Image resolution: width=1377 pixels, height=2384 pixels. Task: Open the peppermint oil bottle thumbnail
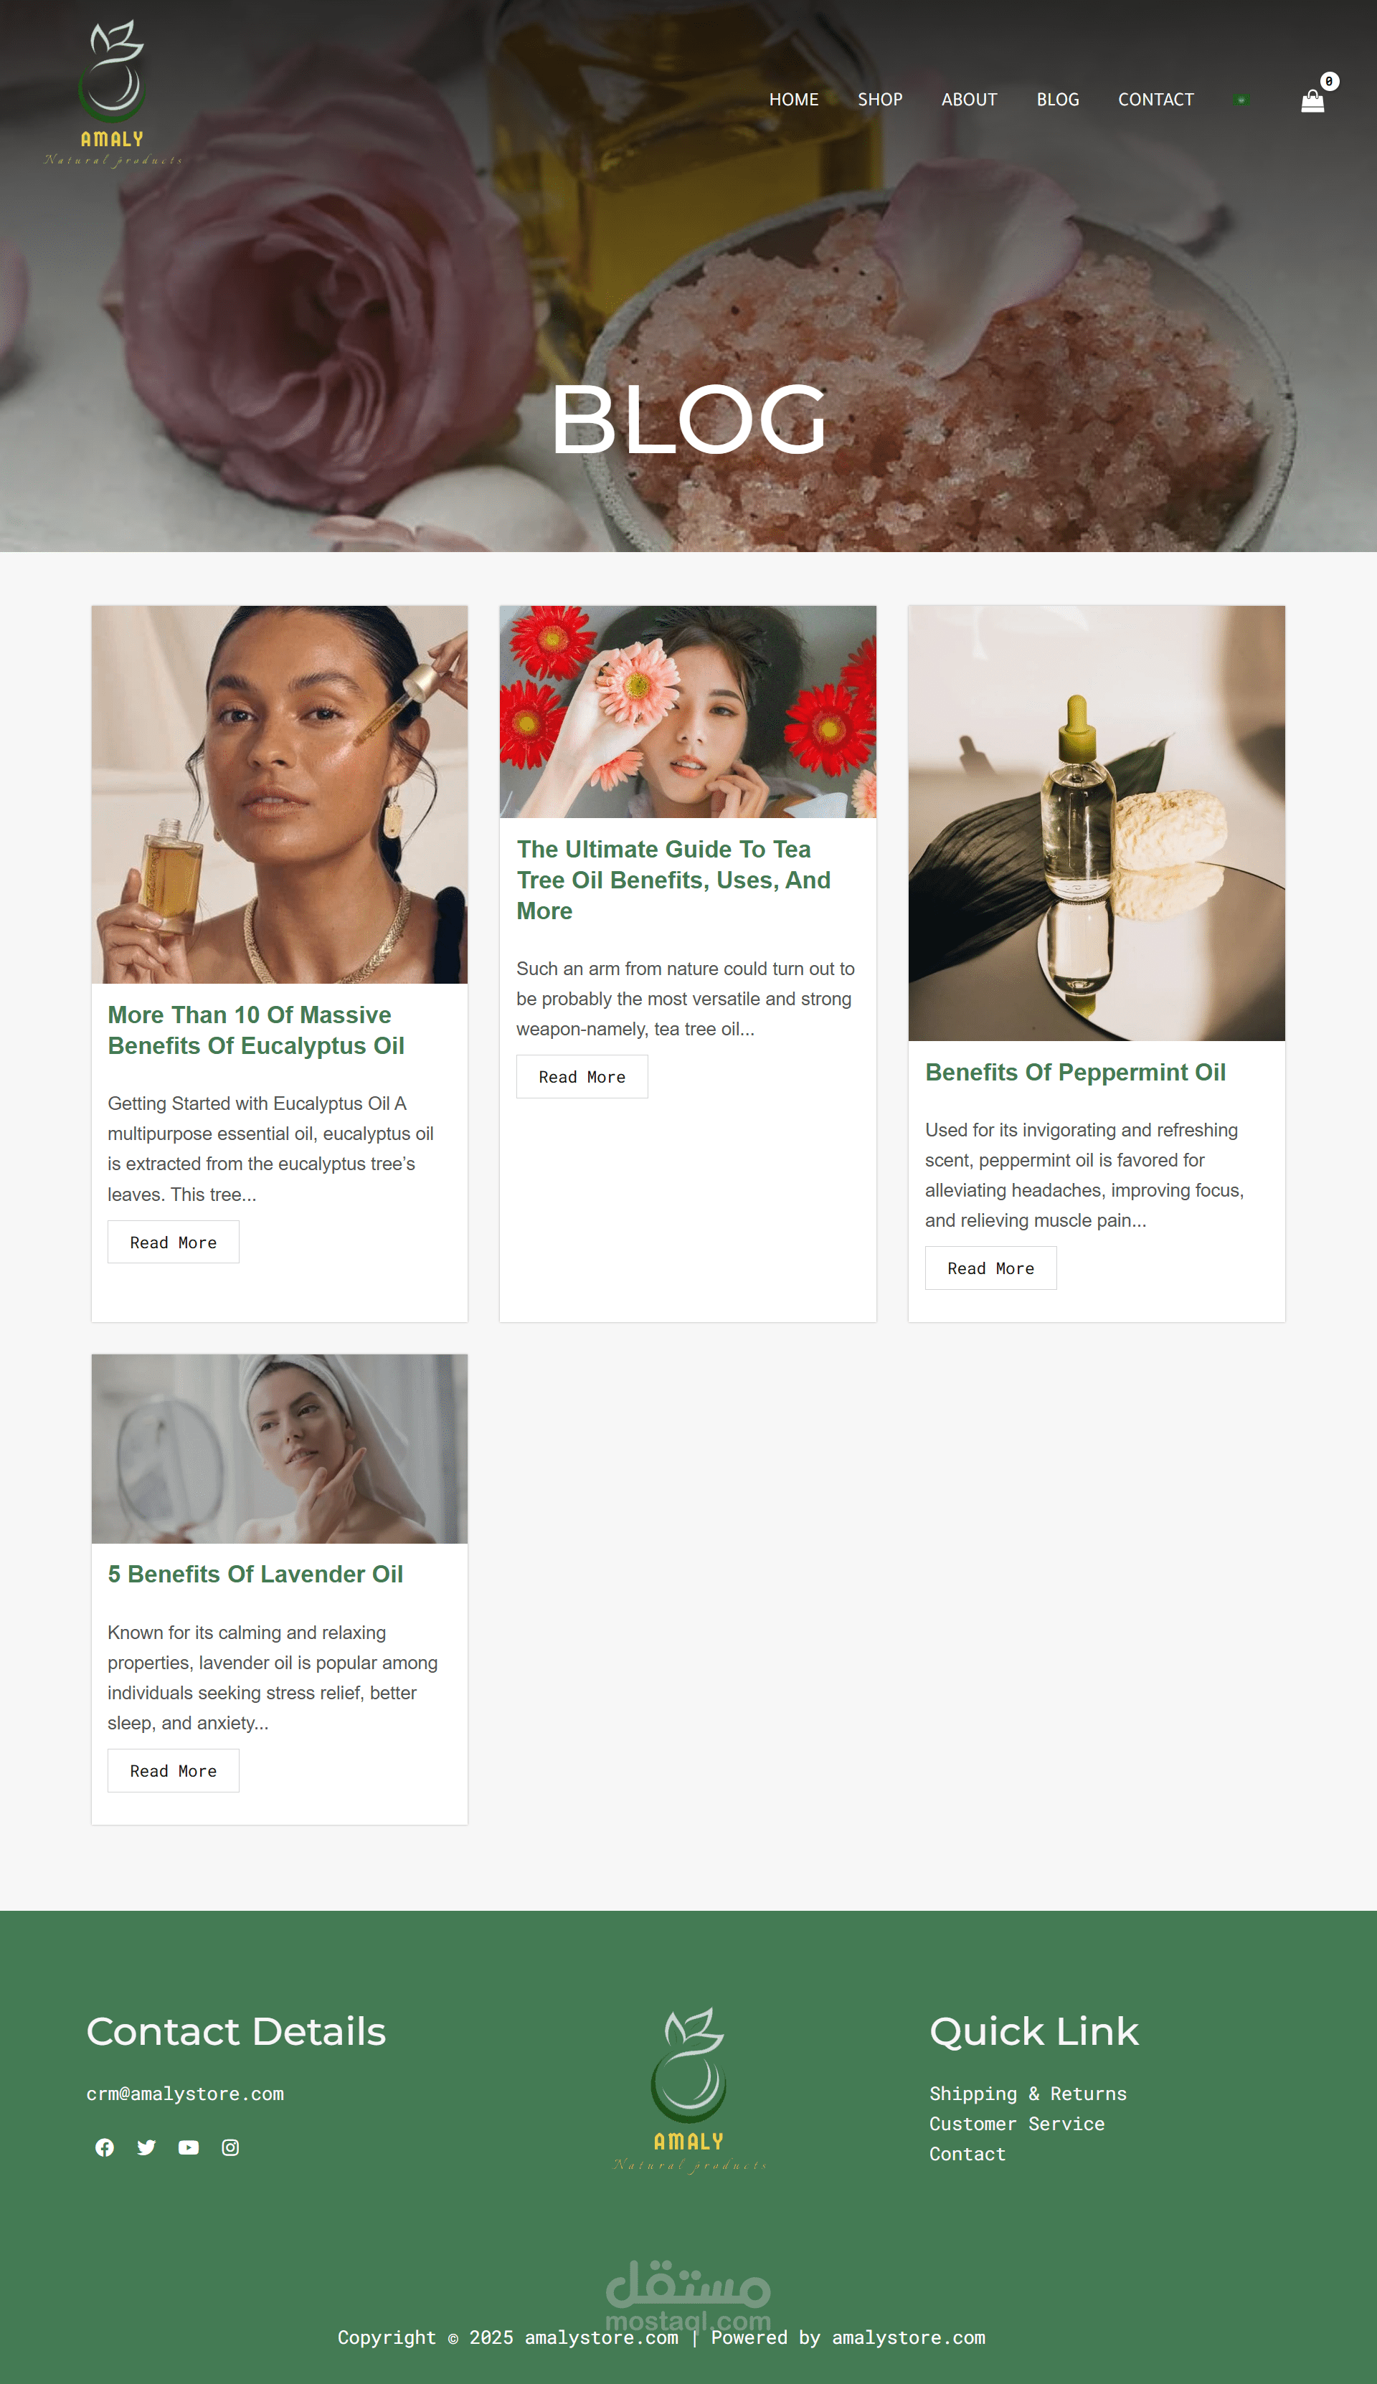(x=1096, y=822)
